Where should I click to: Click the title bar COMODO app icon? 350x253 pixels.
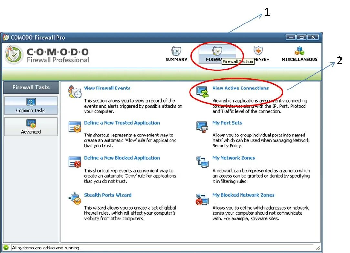(6, 37)
